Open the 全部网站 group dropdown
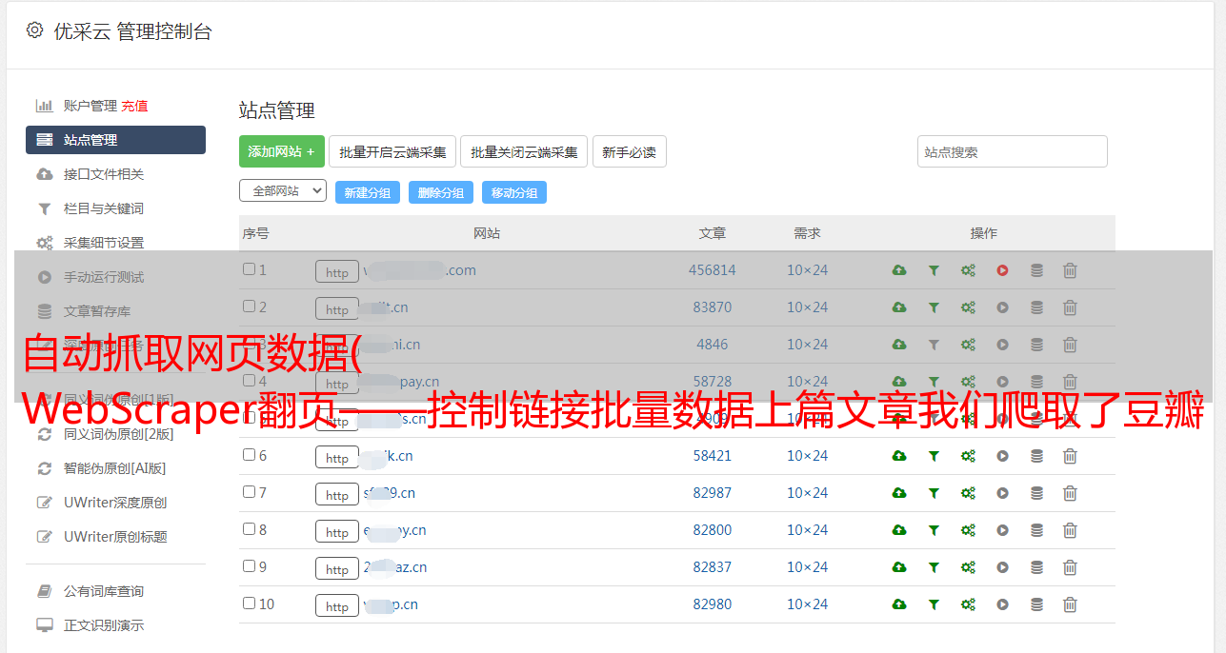Viewport: 1226px width, 653px height. [283, 191]
